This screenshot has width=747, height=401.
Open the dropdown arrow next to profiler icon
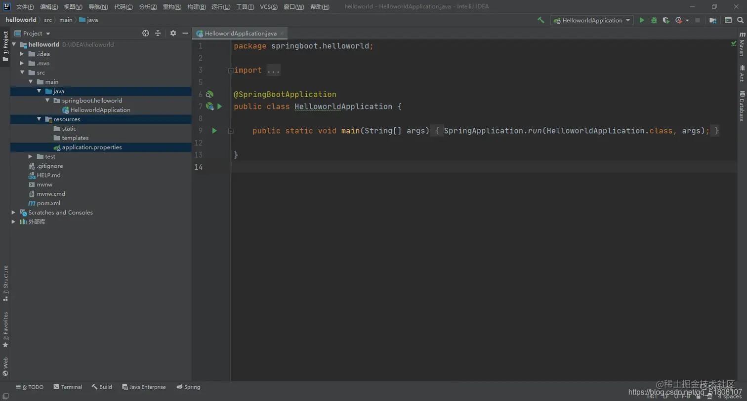click(687, 21)
